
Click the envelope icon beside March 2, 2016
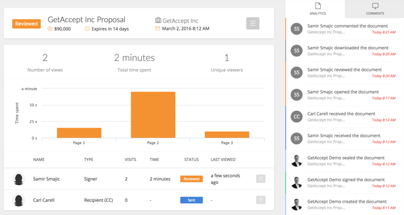point(158,29)
